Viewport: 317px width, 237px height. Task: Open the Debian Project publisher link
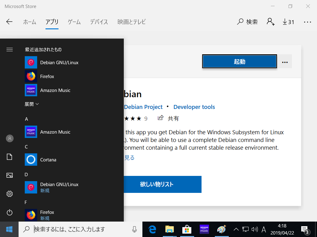[x=143, y=107]
